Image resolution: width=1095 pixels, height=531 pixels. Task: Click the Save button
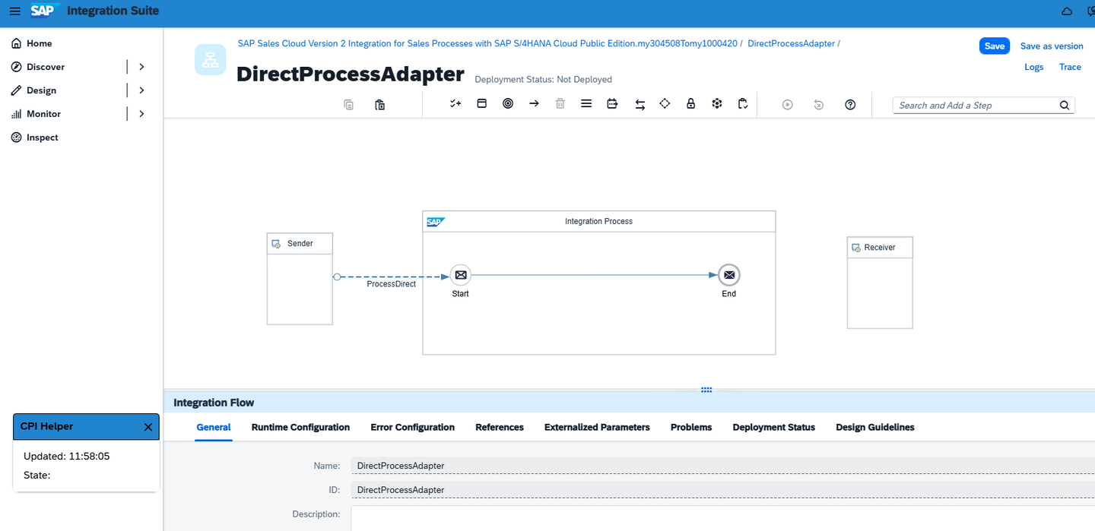click(995, 46)
